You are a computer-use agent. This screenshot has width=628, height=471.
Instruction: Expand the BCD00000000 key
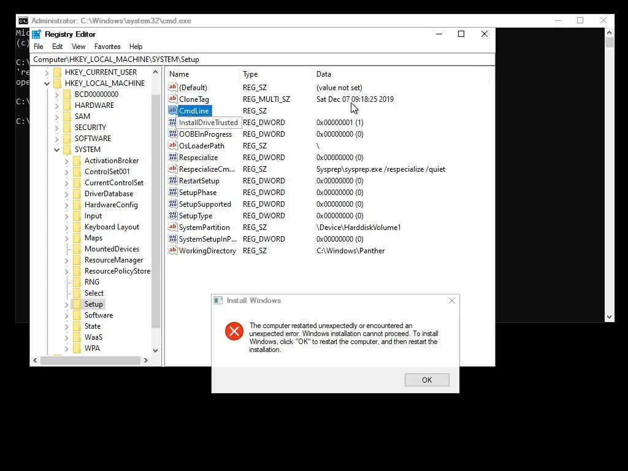click(x=57, y=94)
